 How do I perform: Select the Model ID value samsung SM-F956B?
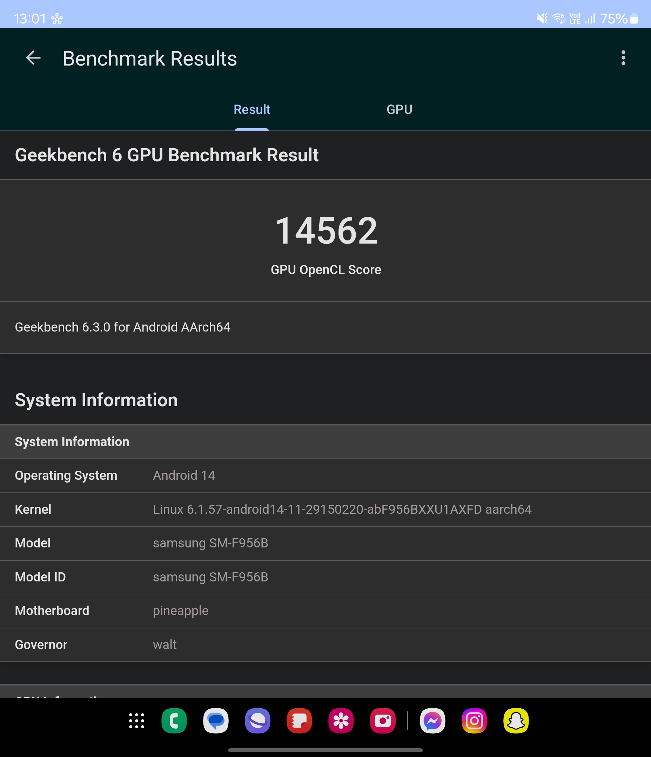pyautogui.click(x=211, y=577)
